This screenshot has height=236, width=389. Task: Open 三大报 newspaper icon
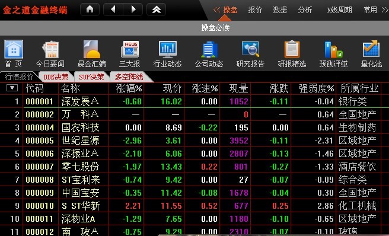(130, 49)
